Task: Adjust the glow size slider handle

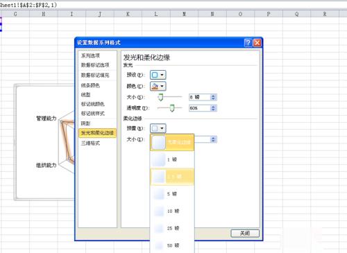Action: coord(160,97)
